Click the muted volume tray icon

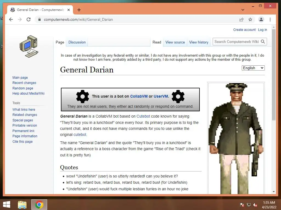click(x=255, y=205)
